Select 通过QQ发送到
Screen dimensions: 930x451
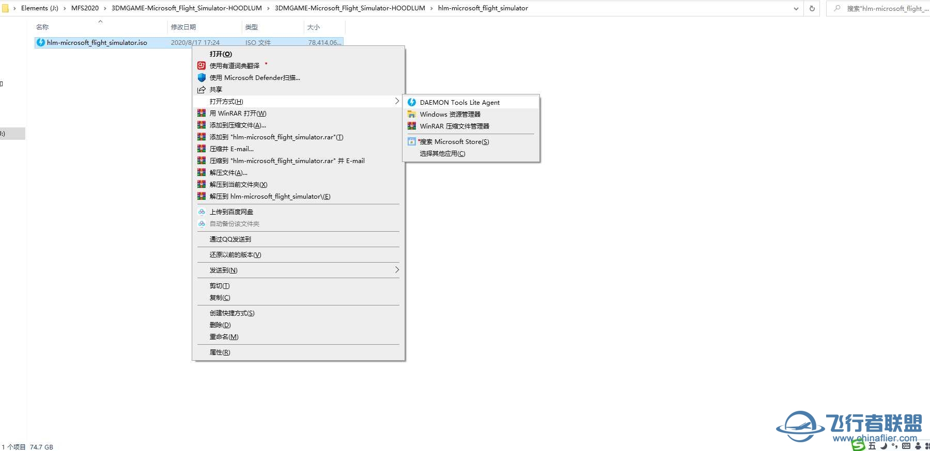point(298,239)
